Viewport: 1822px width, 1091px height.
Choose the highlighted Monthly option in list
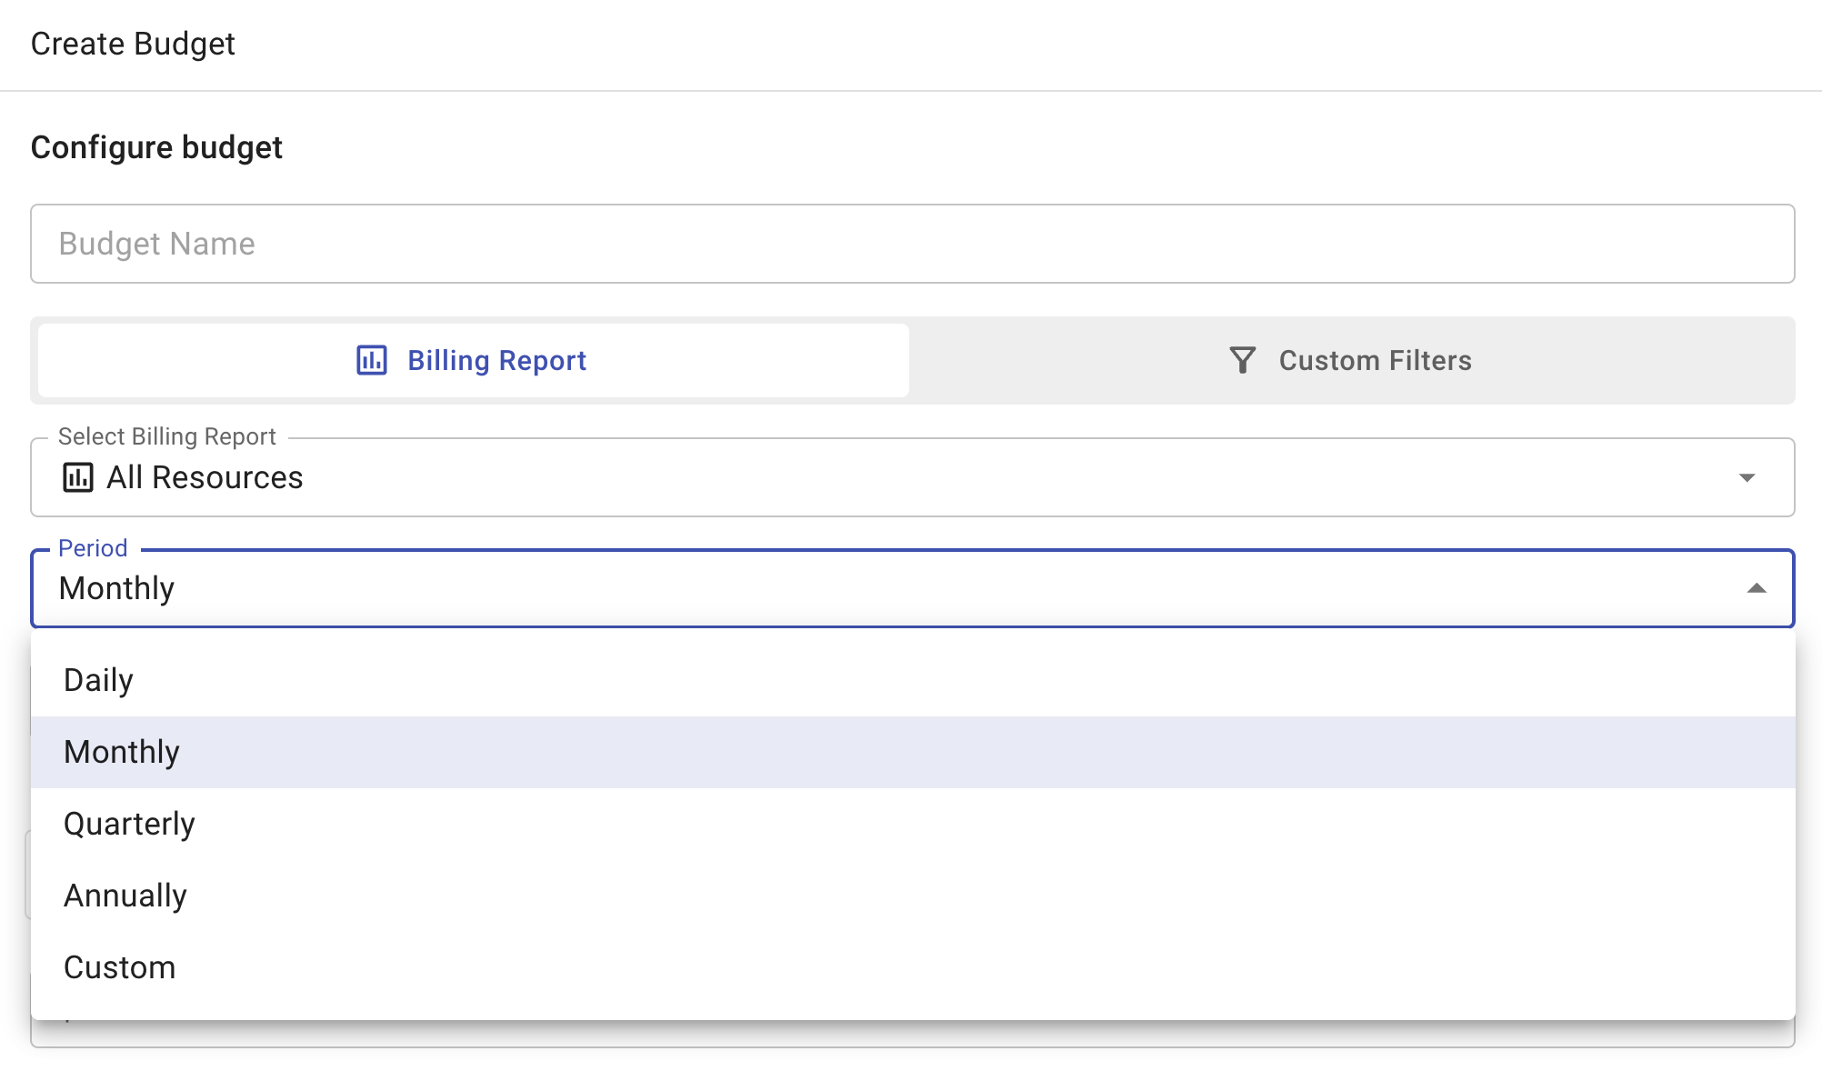coord(122,752)
